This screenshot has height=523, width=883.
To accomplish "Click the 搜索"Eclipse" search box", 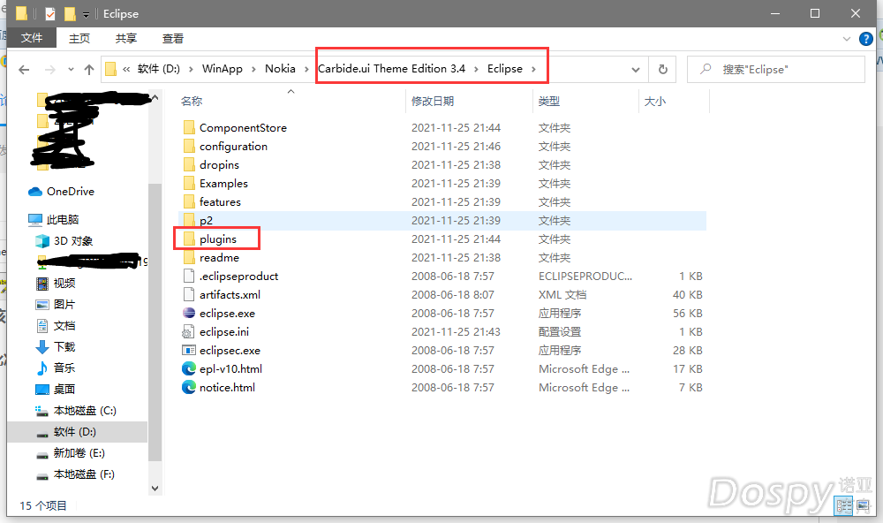I will click(x=776, y=69).
